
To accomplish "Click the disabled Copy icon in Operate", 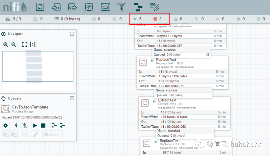I will [6, 134].
